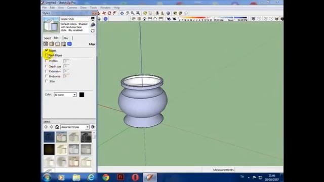The height and width of the screenshot is (182, 324).
Task: Open the Draw menu
Action: point(83,8)
